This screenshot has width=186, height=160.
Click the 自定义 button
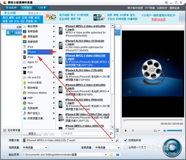(32, 134)
